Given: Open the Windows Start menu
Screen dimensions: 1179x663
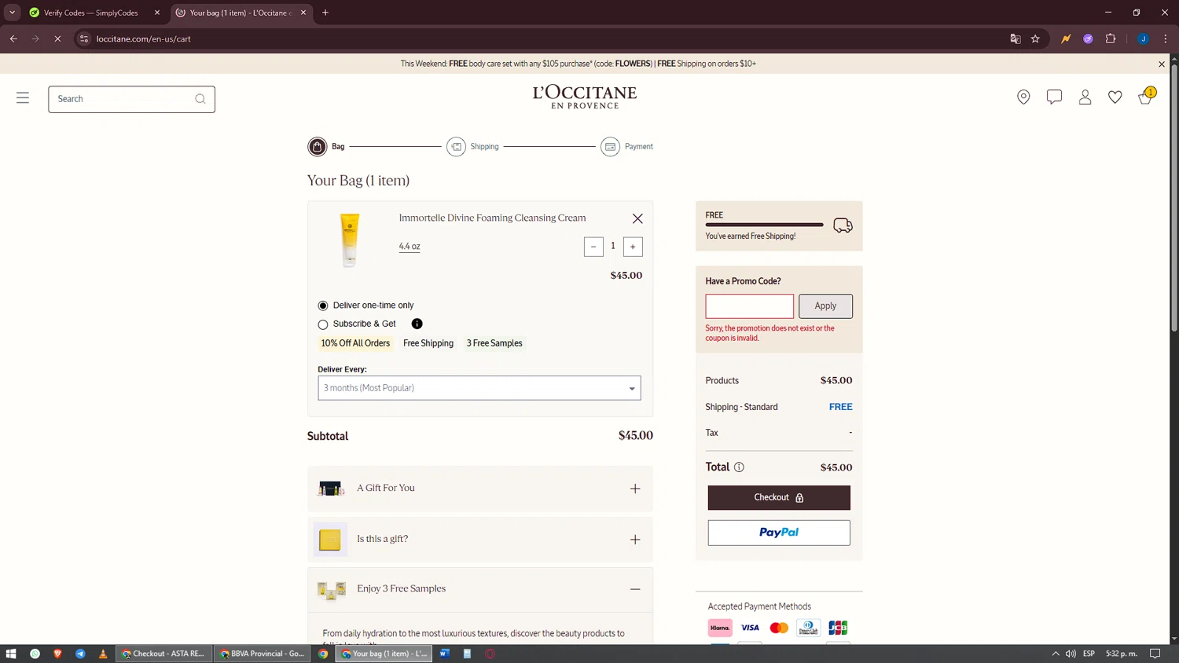Looking at the screenshot, I should [x=11, y=654].
